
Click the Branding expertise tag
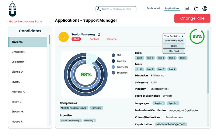coord(90,120)
